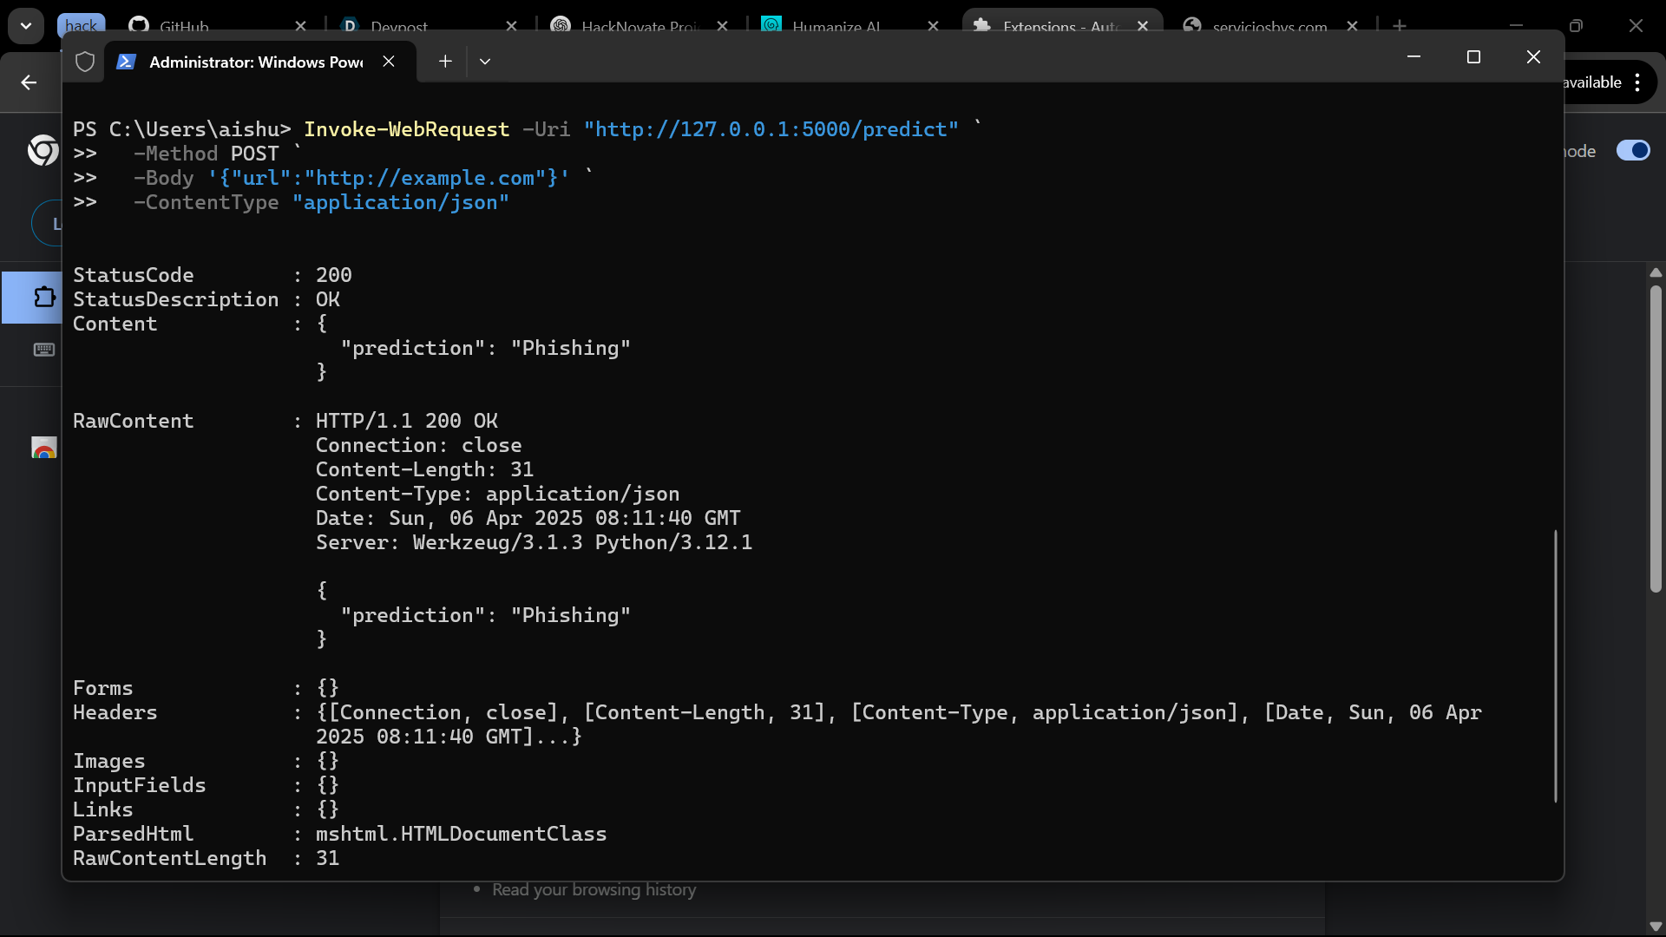Click the browser back arrow

click(29, 82)
